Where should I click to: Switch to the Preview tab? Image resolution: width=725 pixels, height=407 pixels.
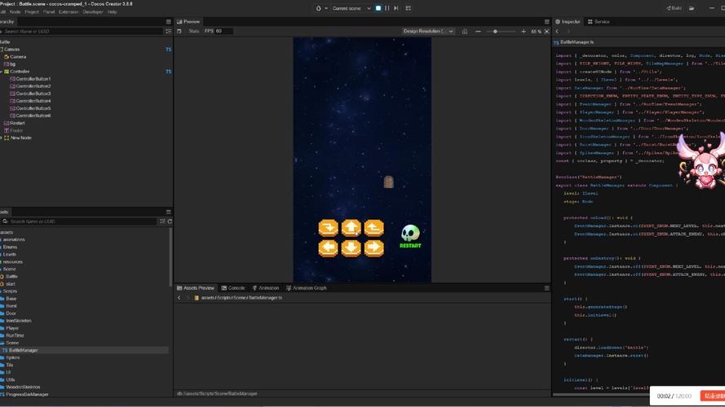pyautogui.click(x=188, y=22)
